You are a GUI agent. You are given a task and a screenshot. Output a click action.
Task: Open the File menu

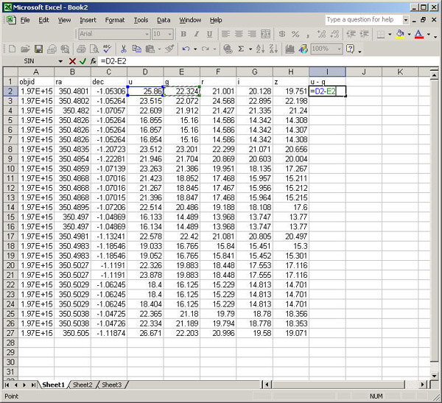coord(25,20)
